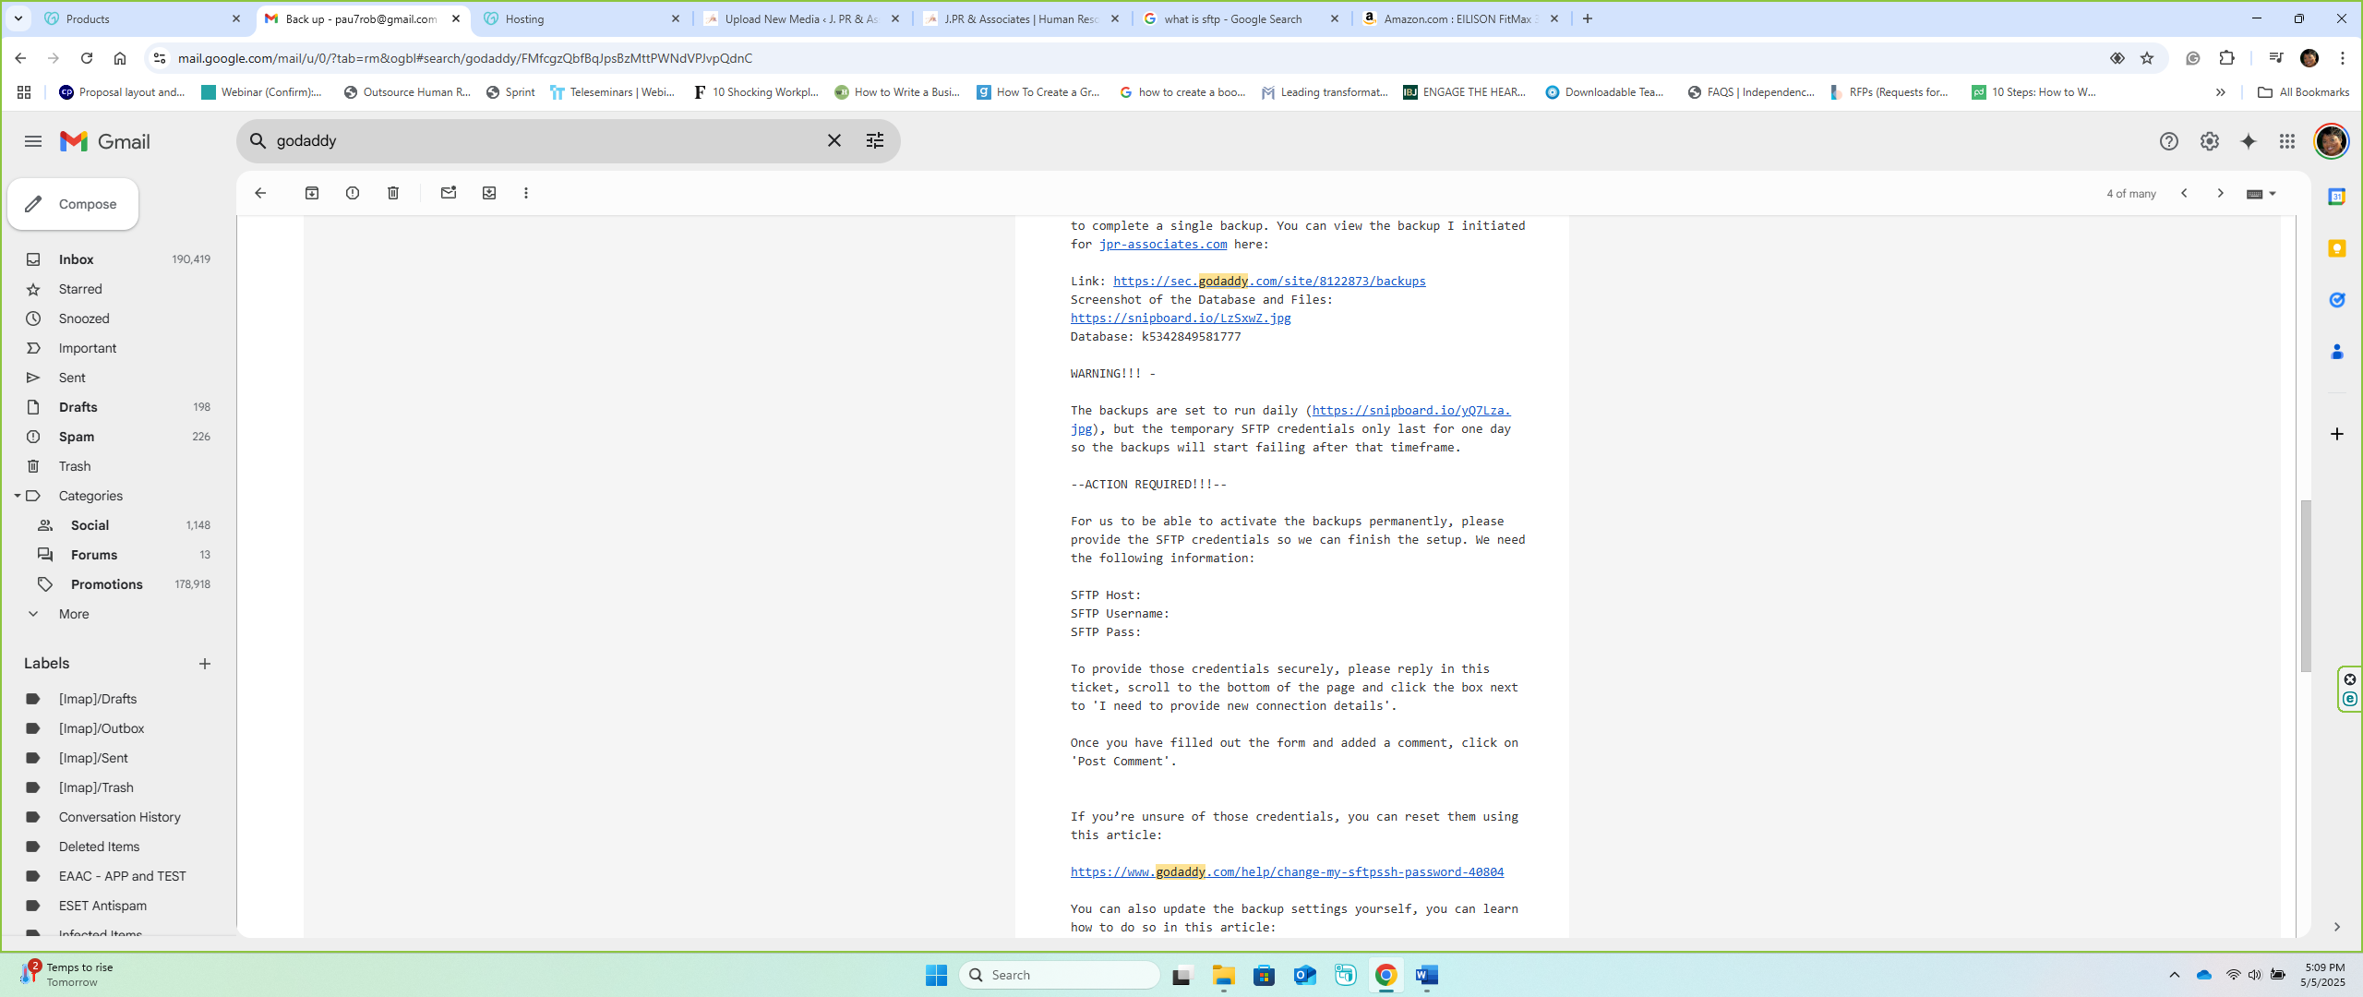
Task: Show all bookmarks overflow chevron
Action: point(2220,92)
